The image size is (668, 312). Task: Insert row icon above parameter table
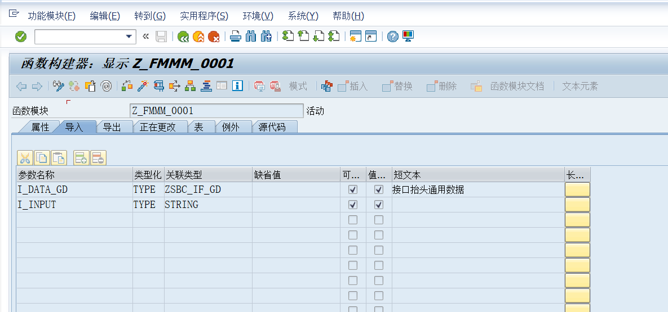[81, 158]
